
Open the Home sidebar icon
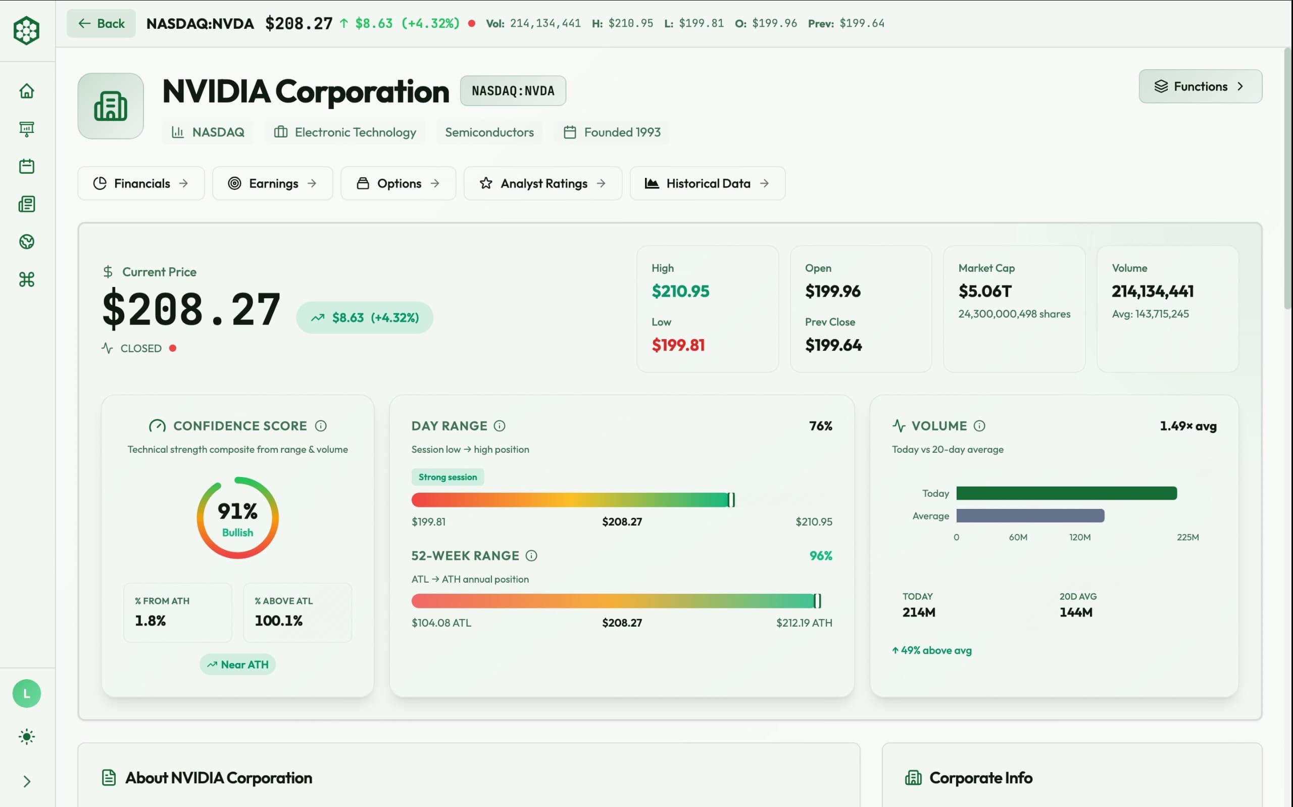[27, 91]
